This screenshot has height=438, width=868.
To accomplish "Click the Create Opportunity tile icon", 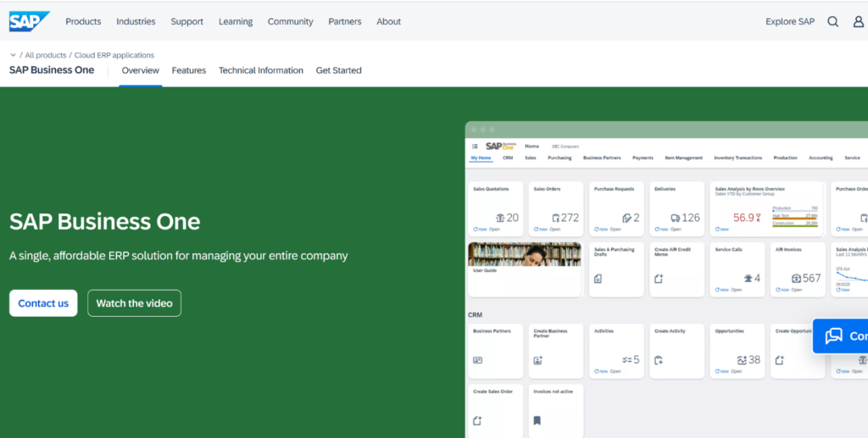I will pyautogui.click(x=780, y=360).
